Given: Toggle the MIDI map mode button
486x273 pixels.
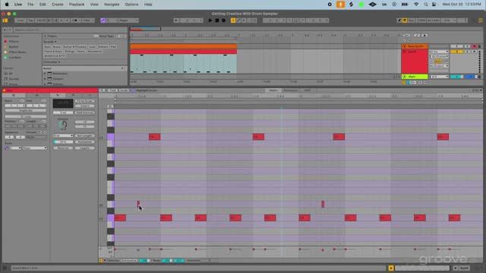Looking at the screenshot, I should pyautogui.click(x=422, y=20).
